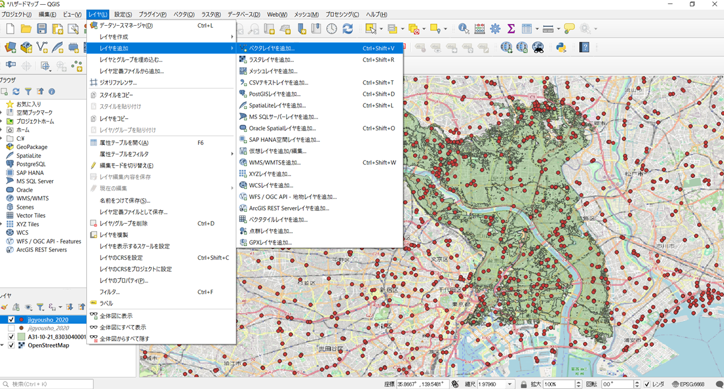The width and height of the screenshot is (724, 389).
Task: Click the Layers panel filter legend icon
Action: [40, 307]
